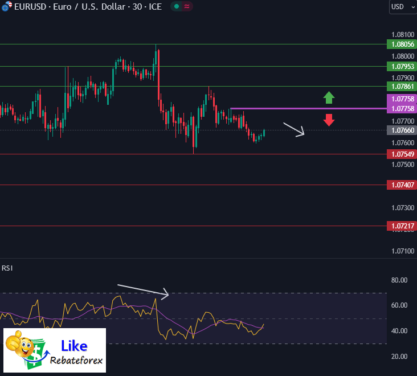Click the 1.08100 price axis tick
Screen dimensions: 417x376
pos(403,35)
